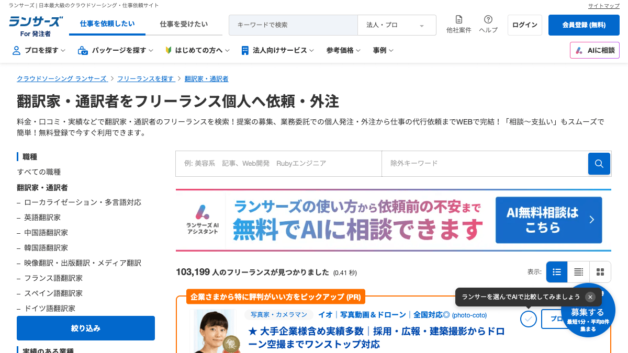Open the AIに相談 button
The image size is (628, 353).
[x=595, y=50]
